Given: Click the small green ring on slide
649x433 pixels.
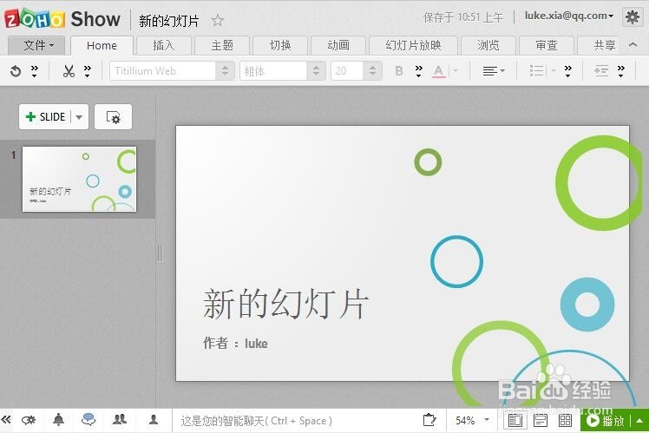Looking at the screenshot, I should 428,162.
